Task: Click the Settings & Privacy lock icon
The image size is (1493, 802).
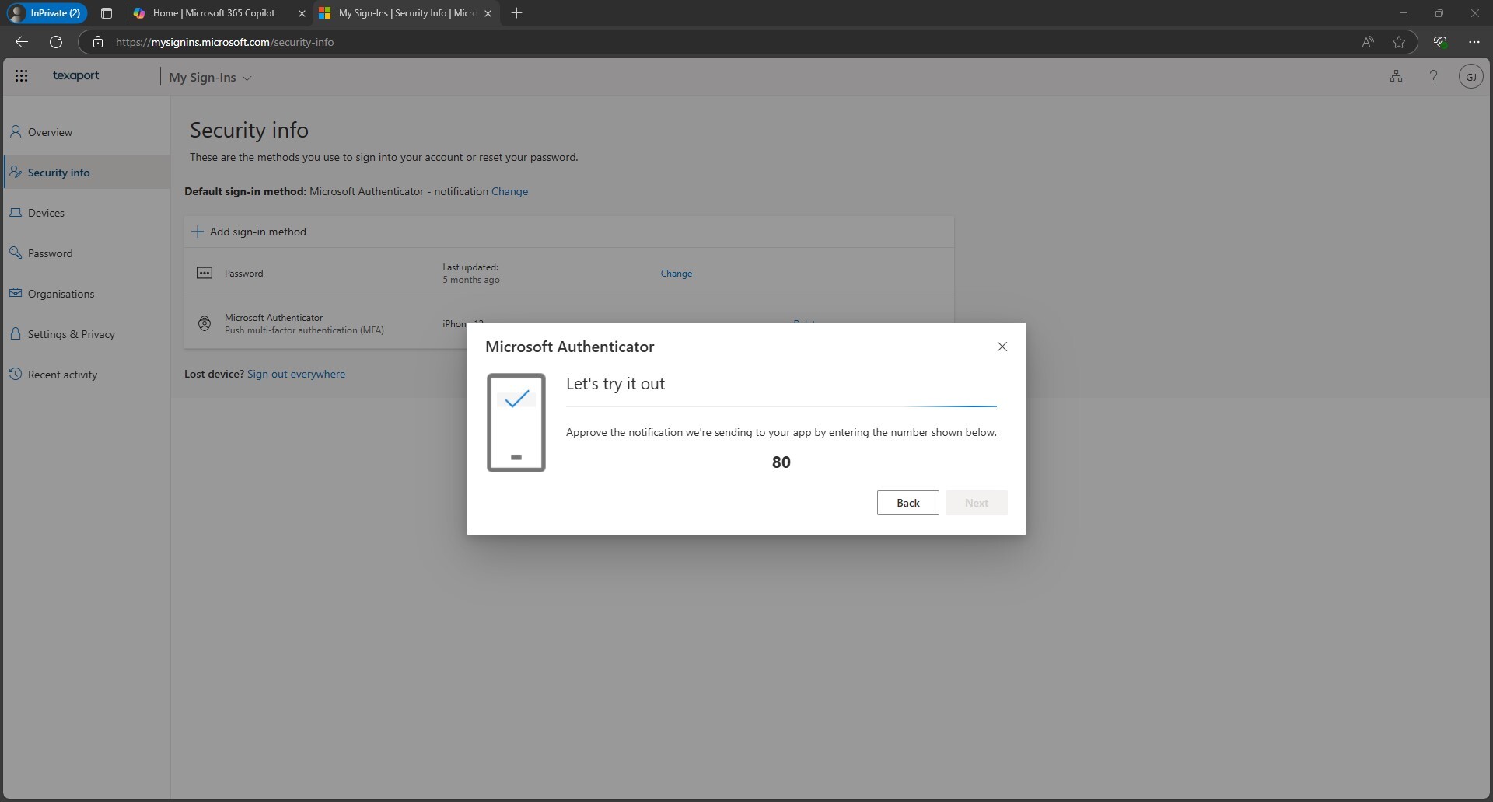Action: coord(16,333)
